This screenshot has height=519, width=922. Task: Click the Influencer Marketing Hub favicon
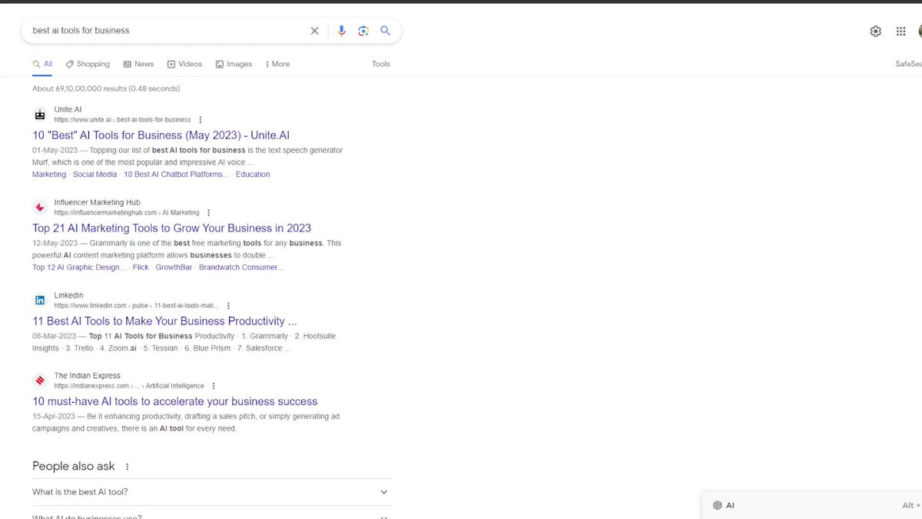click(40, 208)
